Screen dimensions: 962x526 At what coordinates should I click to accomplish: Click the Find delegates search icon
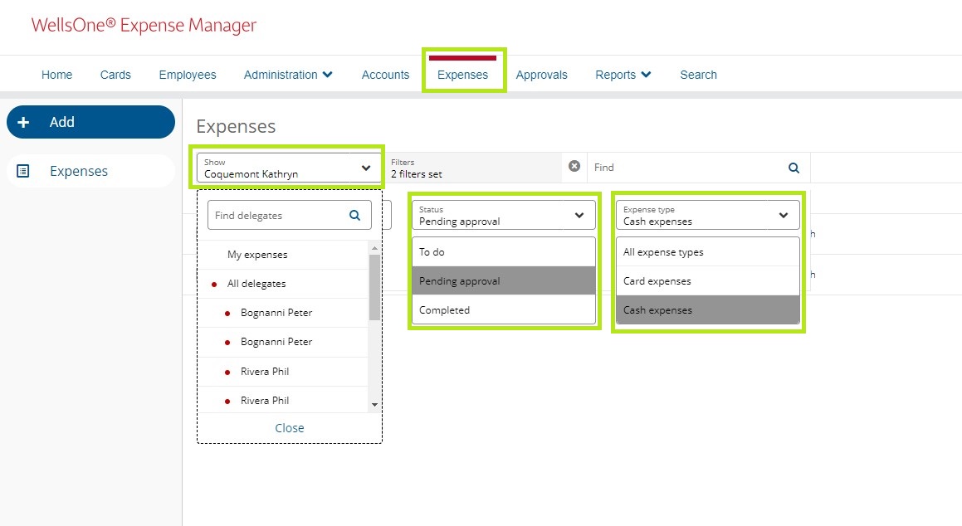click(355, 216)
